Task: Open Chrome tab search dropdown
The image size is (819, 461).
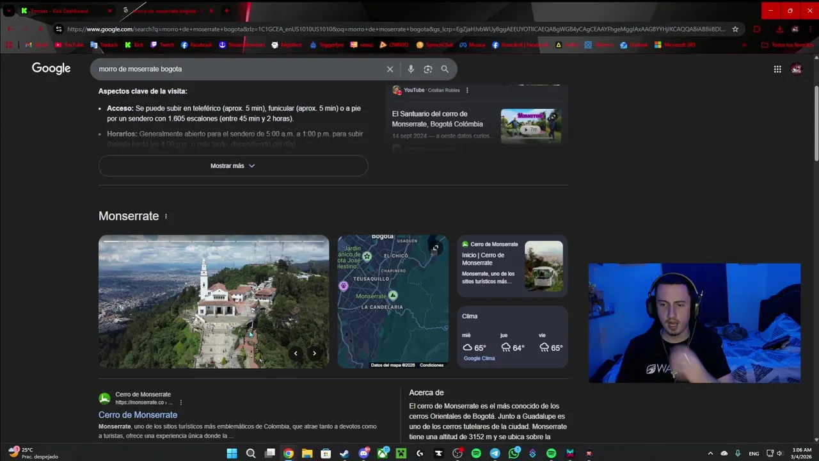Action: (9, 11)
